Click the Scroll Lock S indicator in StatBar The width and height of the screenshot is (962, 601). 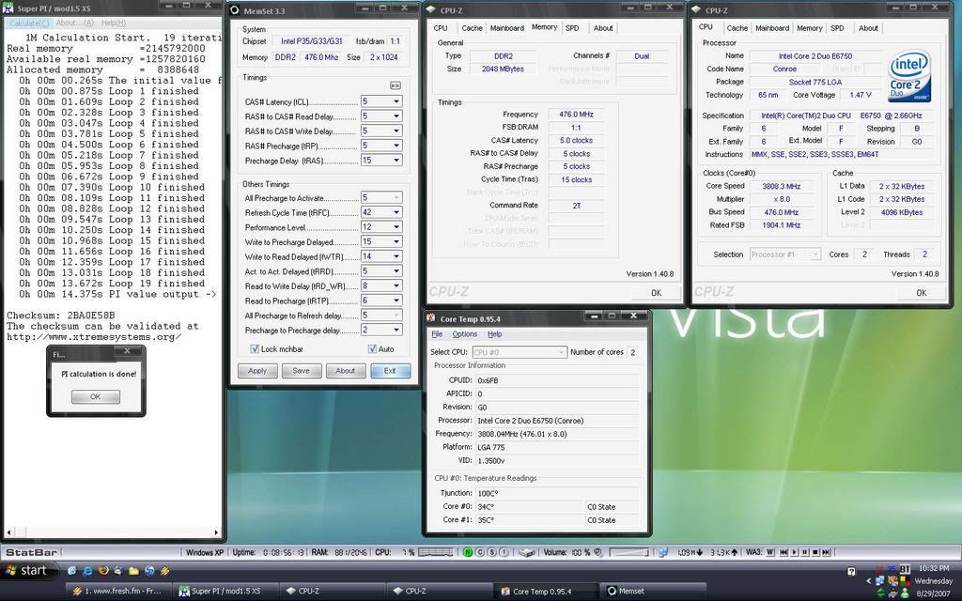[491, 552]
